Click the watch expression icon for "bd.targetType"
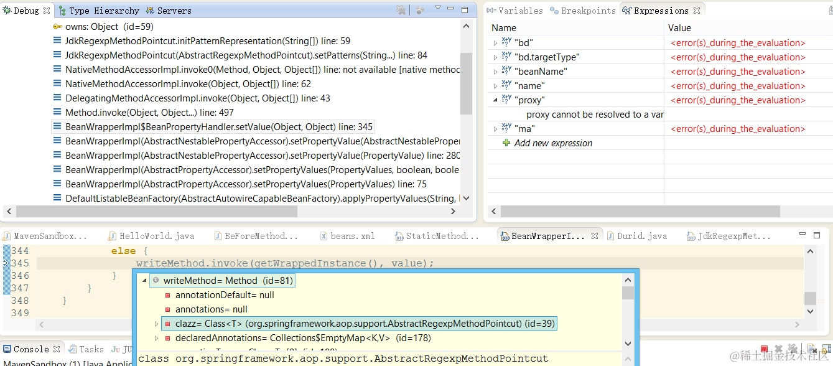833x366 pixels. pyautogui.click(x=506, y=57)
